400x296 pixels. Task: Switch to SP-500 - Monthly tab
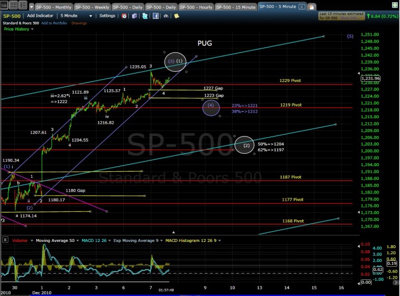point(54,7)
